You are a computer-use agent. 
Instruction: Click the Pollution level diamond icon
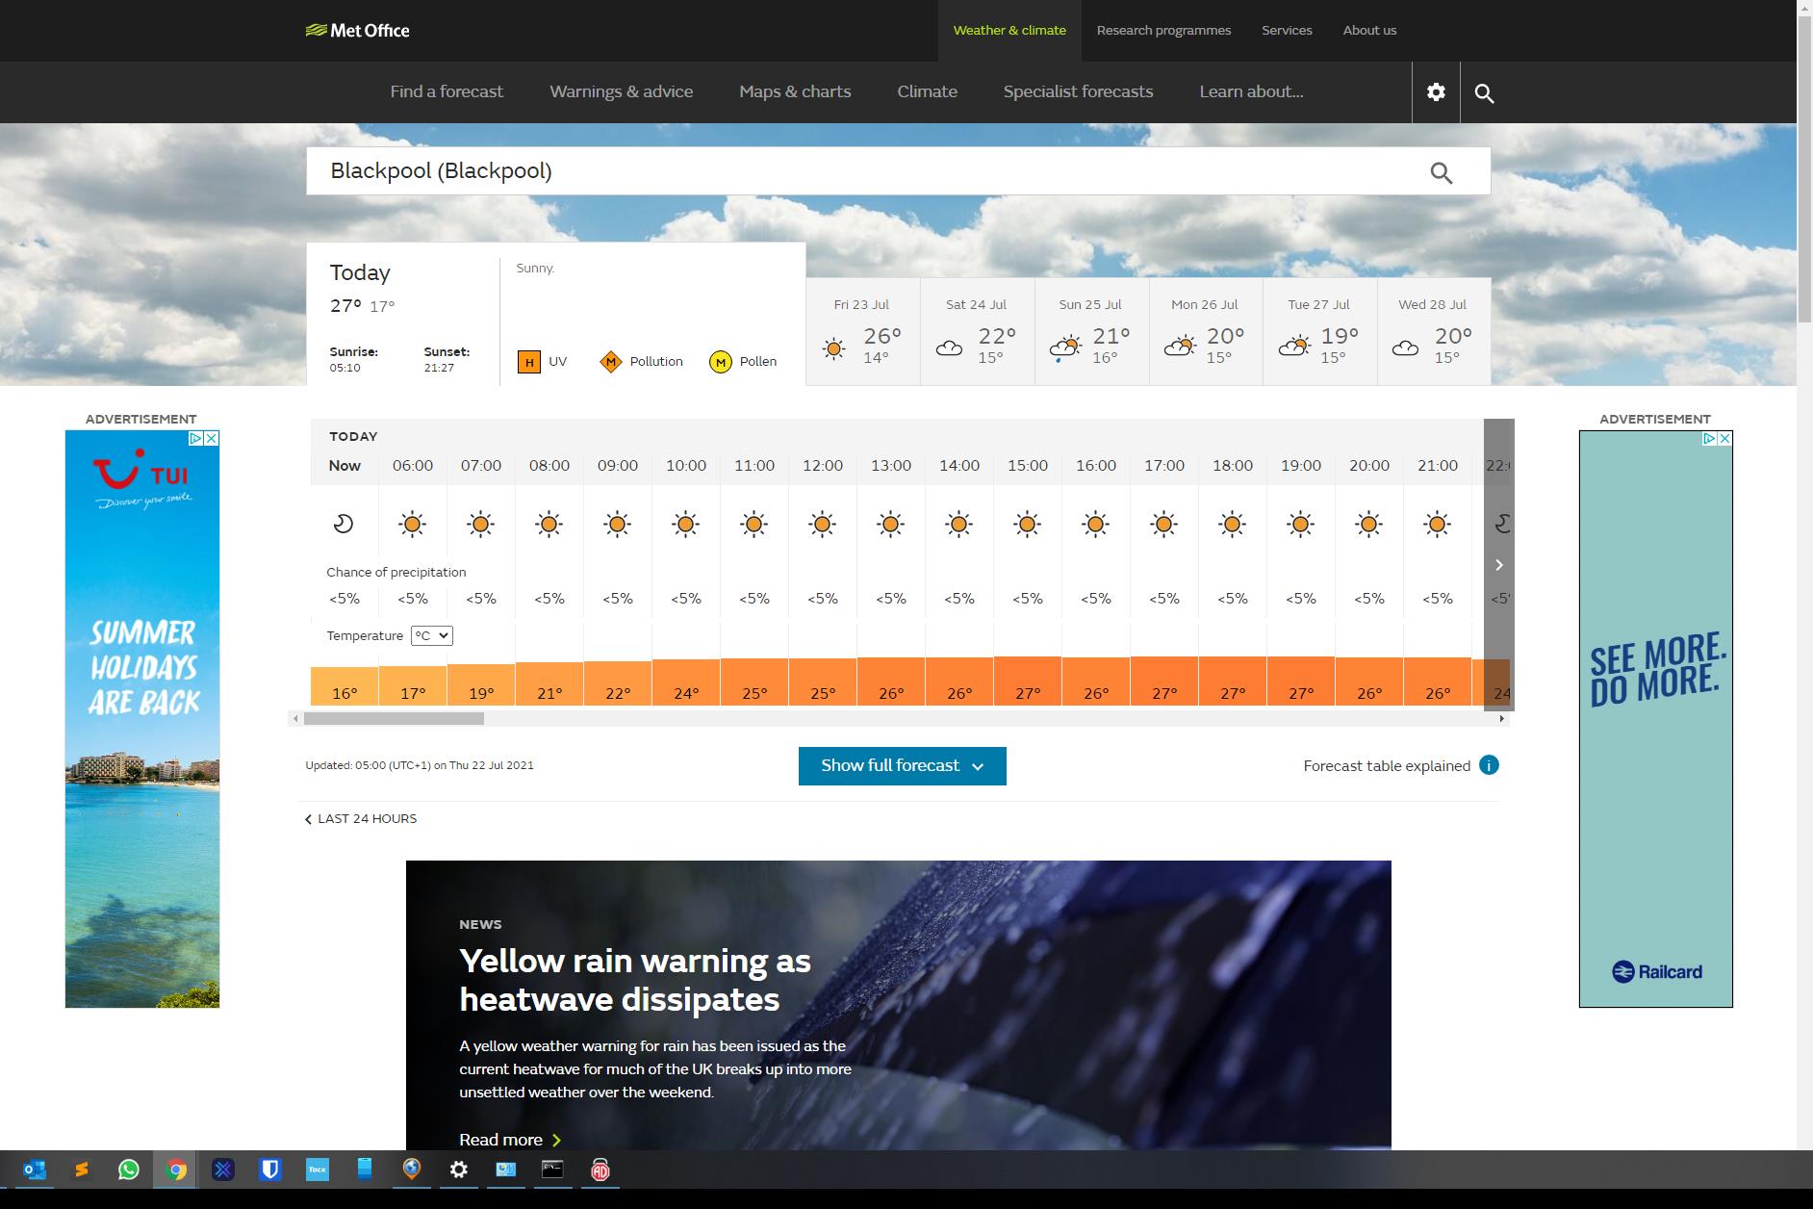[610, 362]
